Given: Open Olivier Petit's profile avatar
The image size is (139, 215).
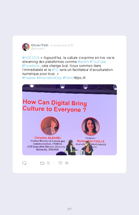Looking at the screenshot, I should [x=26, y=47].
